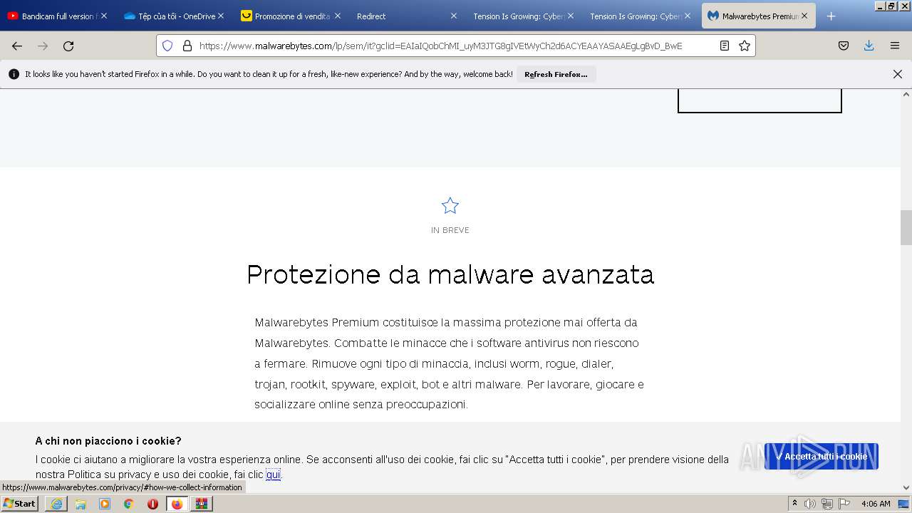Open network status tray icon
Screen dimensions: 912x513
coord(826,504)
